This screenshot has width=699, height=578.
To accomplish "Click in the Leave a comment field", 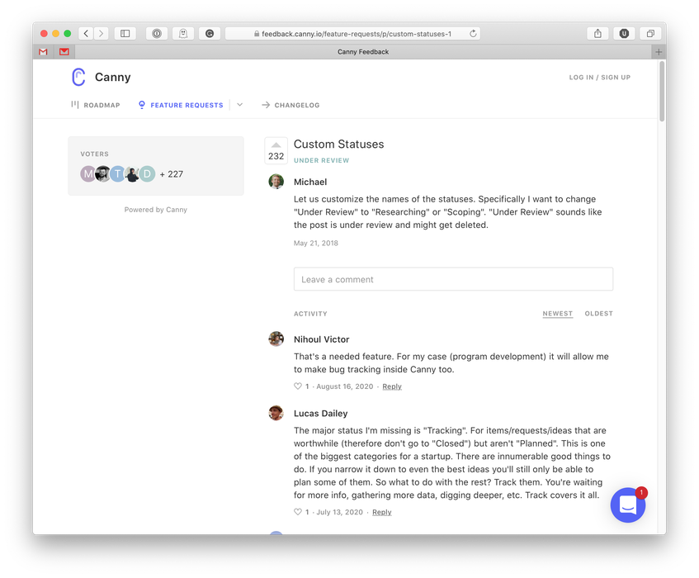I will pyautogui.click(x=453, y=279).
